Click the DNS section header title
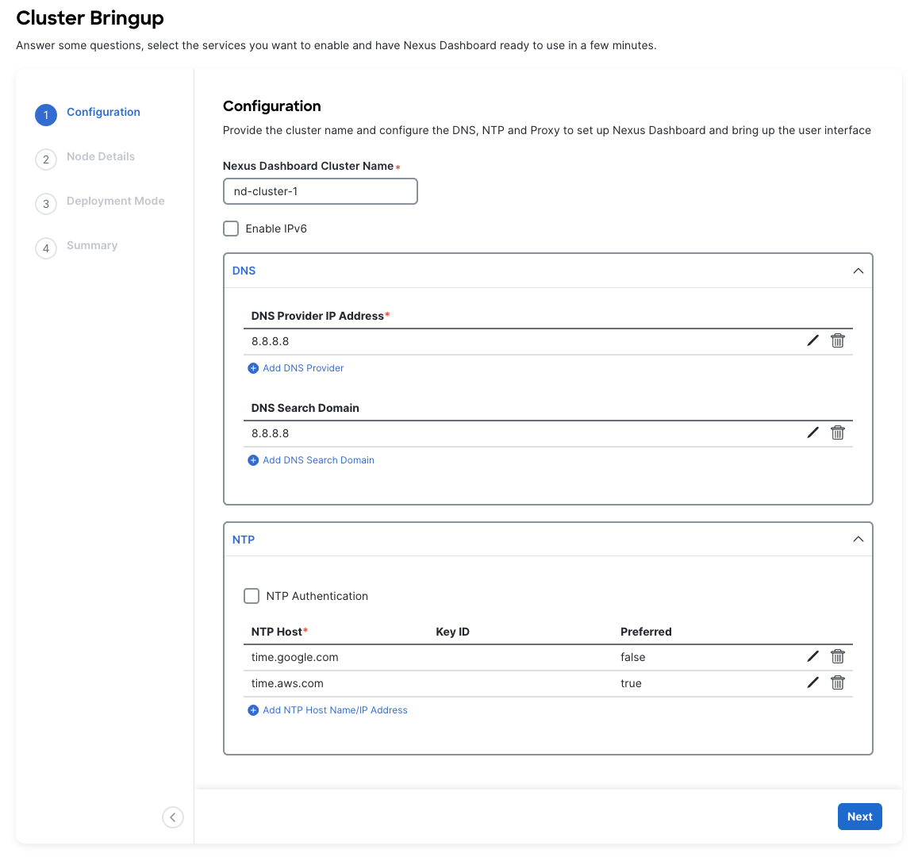 (244, 271)
